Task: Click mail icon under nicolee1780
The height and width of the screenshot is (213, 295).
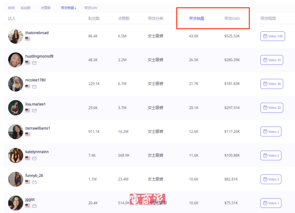Action: [x=34, y=87]
